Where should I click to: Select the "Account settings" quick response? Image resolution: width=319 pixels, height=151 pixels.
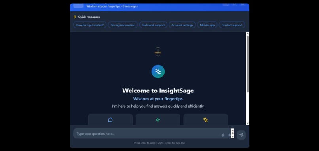point(182,25)
